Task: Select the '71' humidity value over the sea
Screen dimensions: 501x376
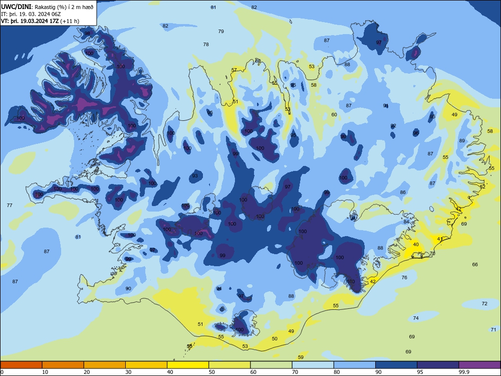Action: point(493,330)
